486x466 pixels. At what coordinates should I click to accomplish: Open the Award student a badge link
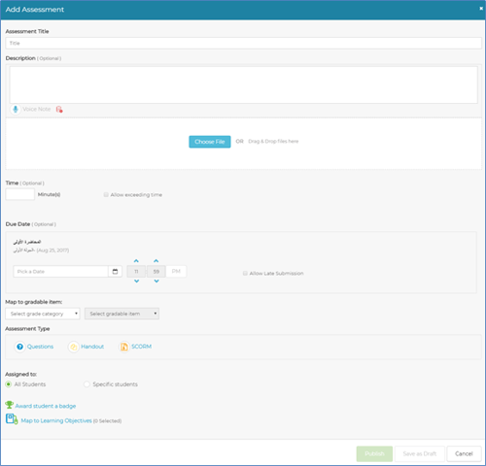pyautogui.click(x=46, y=406)
